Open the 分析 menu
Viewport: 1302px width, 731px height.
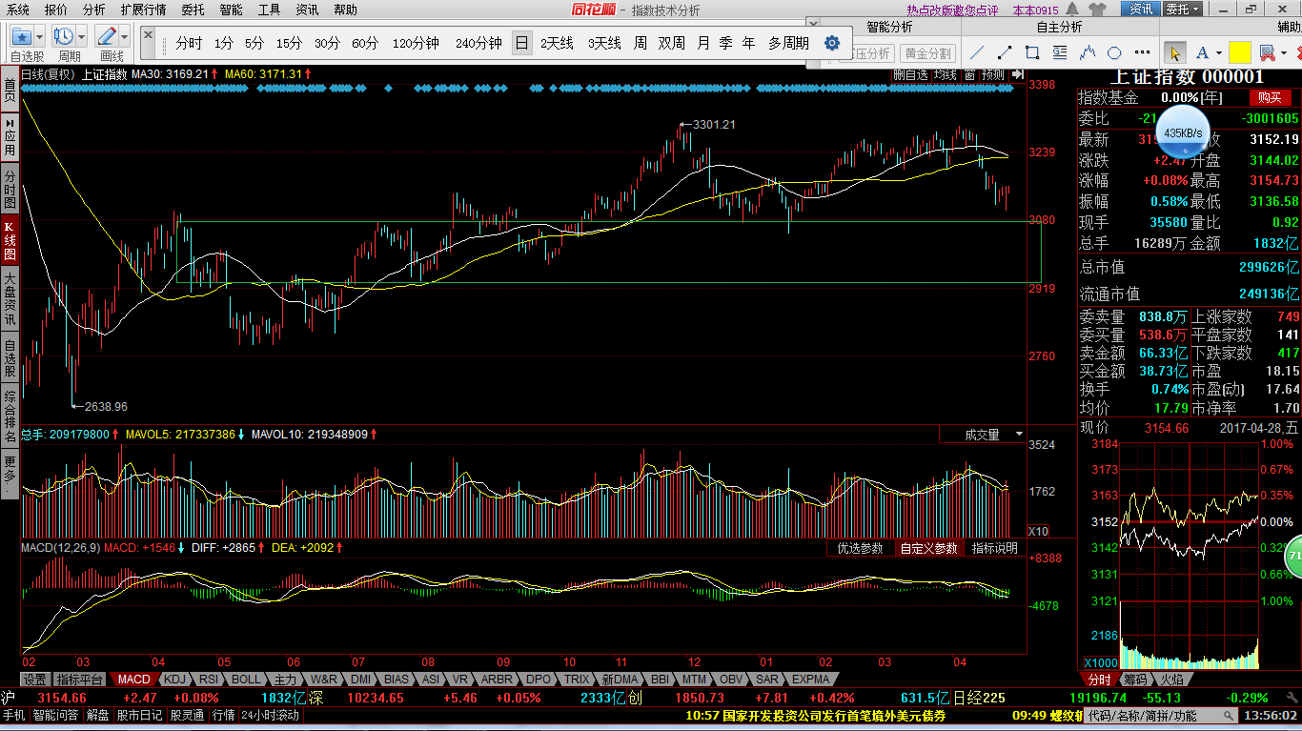click(94, 10)
